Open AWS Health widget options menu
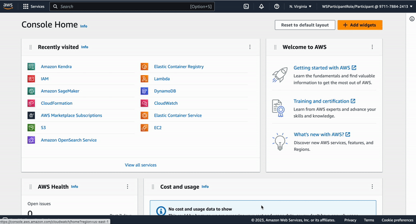The image size is (416, 224). point(127,187)
